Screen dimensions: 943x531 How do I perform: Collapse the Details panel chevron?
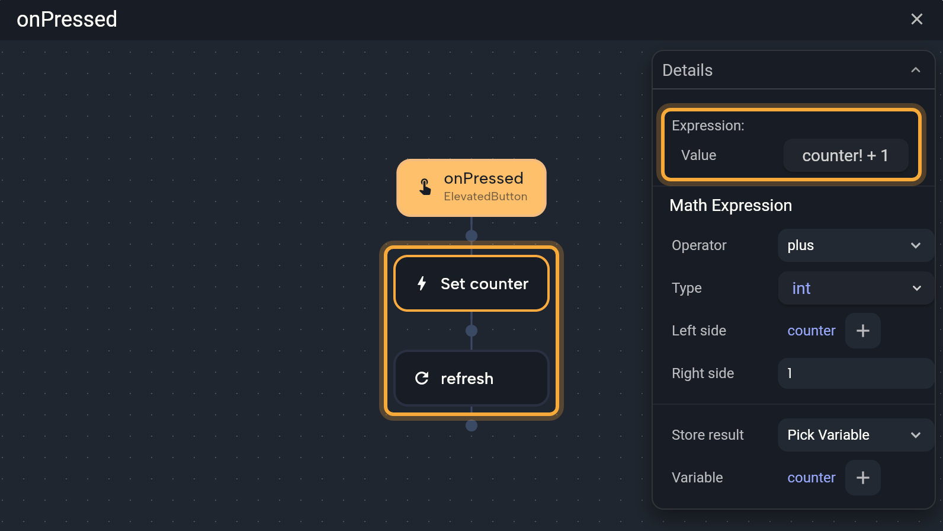[915, 70]
